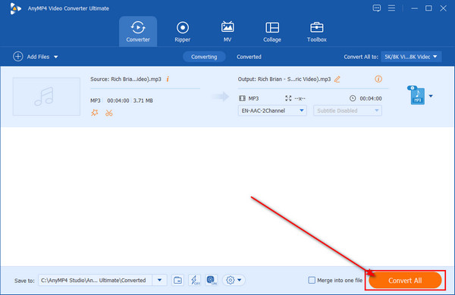Open the Subtitle Disabled dropdown
Image resolution: width=455 pixels, height=295 pixels.
[x=347, y=110]
